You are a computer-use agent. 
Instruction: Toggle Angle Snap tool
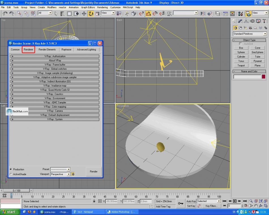pos(148,14)
